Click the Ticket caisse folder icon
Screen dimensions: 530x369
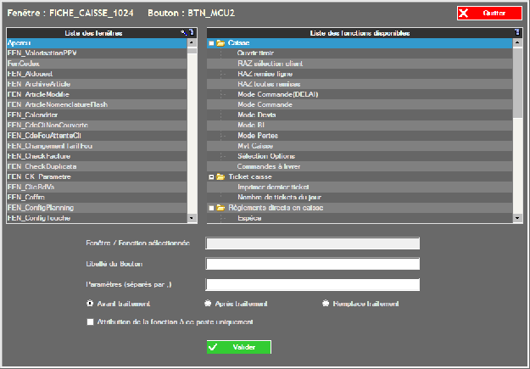coord(220,176)
